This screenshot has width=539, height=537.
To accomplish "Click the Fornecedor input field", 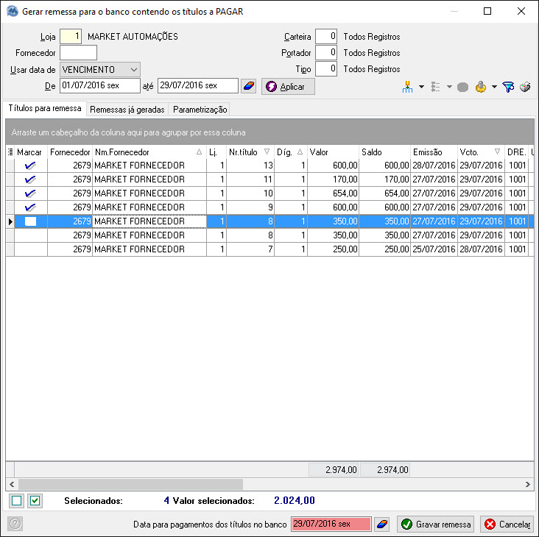I will coord(78,52).
